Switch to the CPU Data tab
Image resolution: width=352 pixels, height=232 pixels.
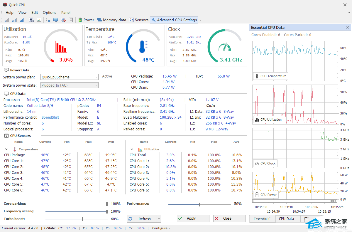click(x=288, y=219)
